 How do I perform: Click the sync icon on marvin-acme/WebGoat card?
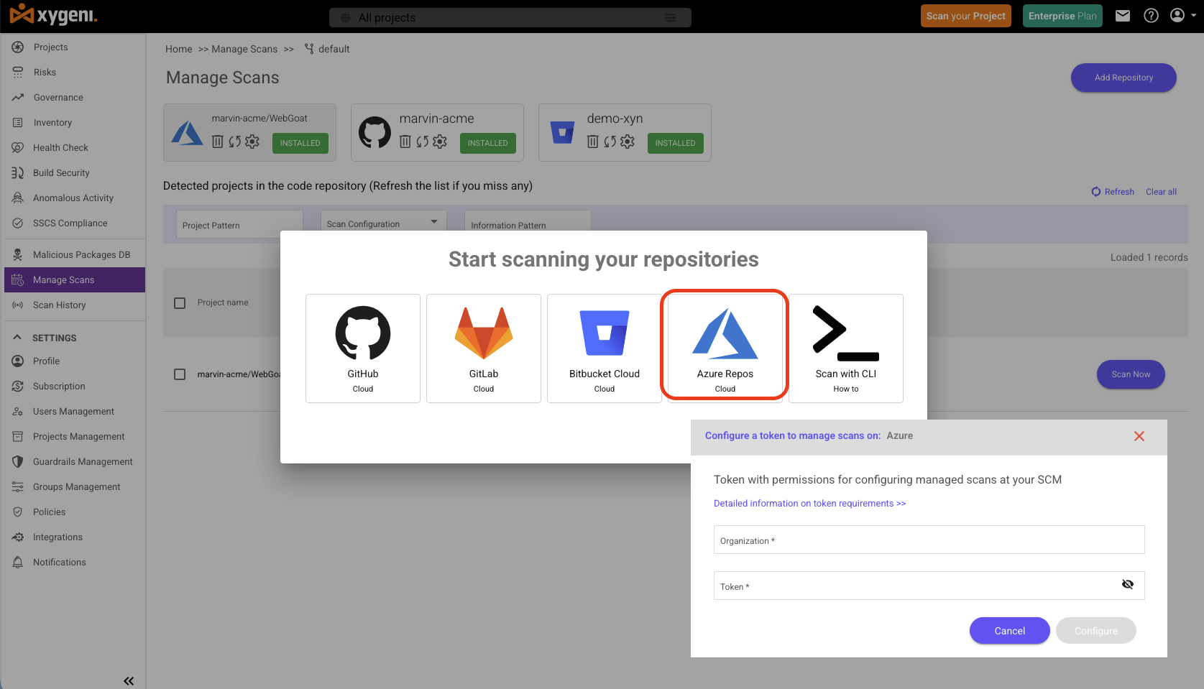[234, 142]
